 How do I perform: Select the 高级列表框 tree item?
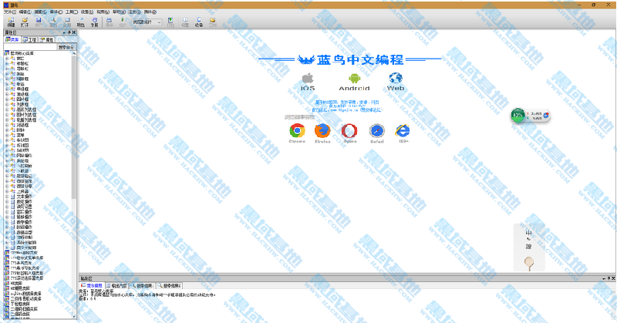(x=26, y=109)
